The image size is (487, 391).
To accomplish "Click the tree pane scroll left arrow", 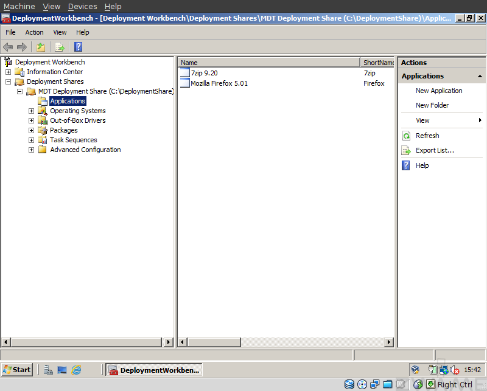I will click(x=5, y=342).
